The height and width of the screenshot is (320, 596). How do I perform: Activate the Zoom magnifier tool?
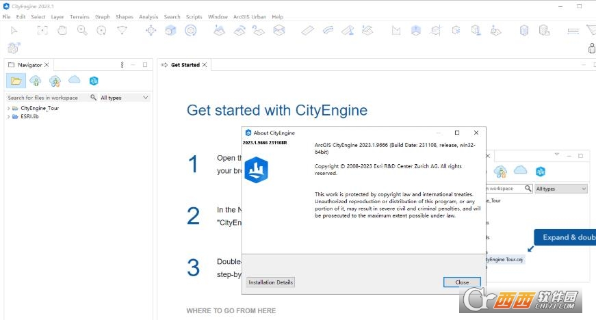(82, 30)
